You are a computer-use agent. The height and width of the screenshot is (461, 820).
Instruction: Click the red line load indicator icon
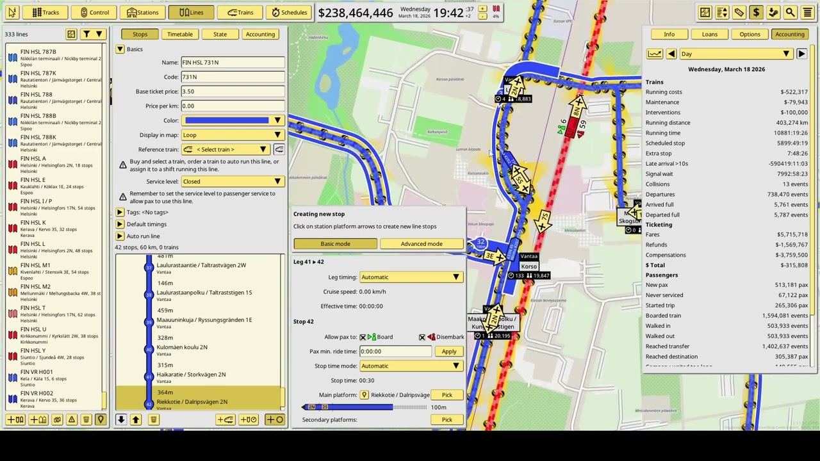pos(496,9)
